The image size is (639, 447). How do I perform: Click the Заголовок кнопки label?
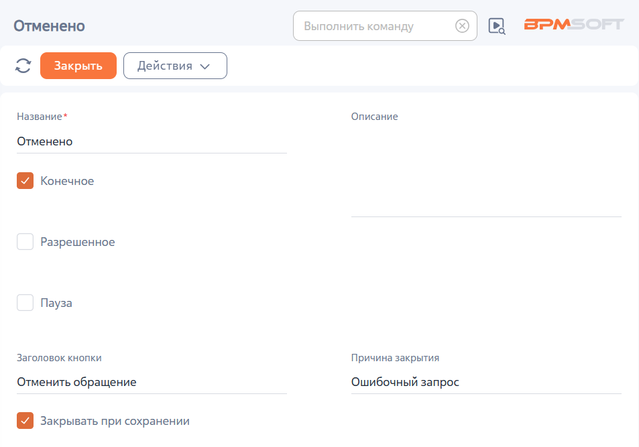pyautogui.click(x=59, y=358)
